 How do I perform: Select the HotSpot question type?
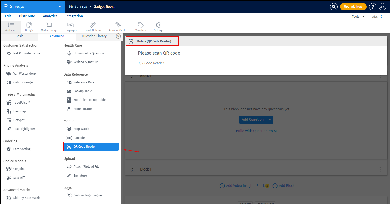[x=18, y=120]
